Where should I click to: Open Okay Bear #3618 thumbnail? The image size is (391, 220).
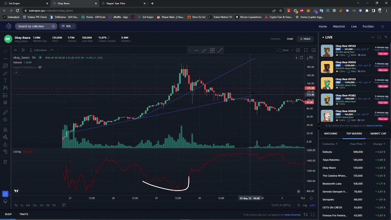(327, 67)
